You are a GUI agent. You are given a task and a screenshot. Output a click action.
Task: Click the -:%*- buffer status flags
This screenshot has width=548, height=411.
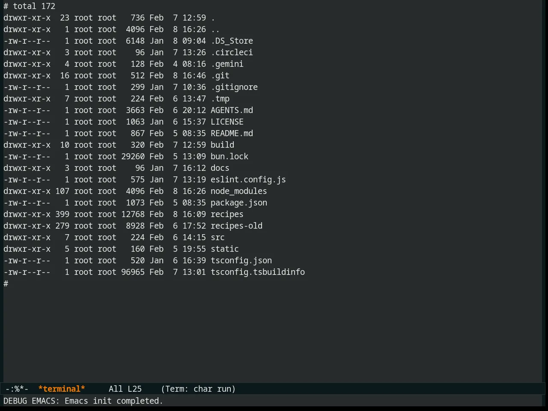(17, 389)
